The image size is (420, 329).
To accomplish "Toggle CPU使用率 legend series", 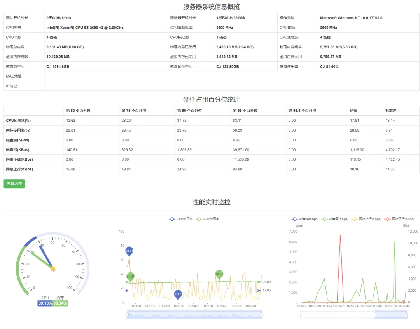I will (x=181, y=219).
